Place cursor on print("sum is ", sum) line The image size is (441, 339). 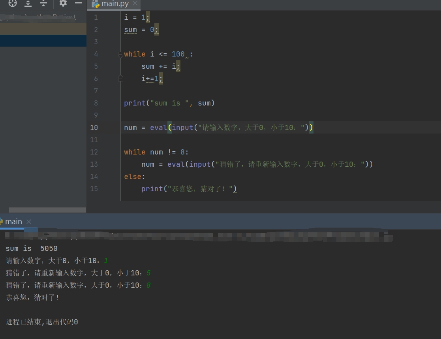click(x=169, y=103)
